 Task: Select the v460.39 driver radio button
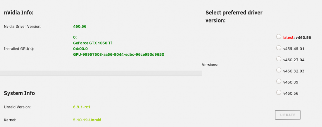point(279,81)
